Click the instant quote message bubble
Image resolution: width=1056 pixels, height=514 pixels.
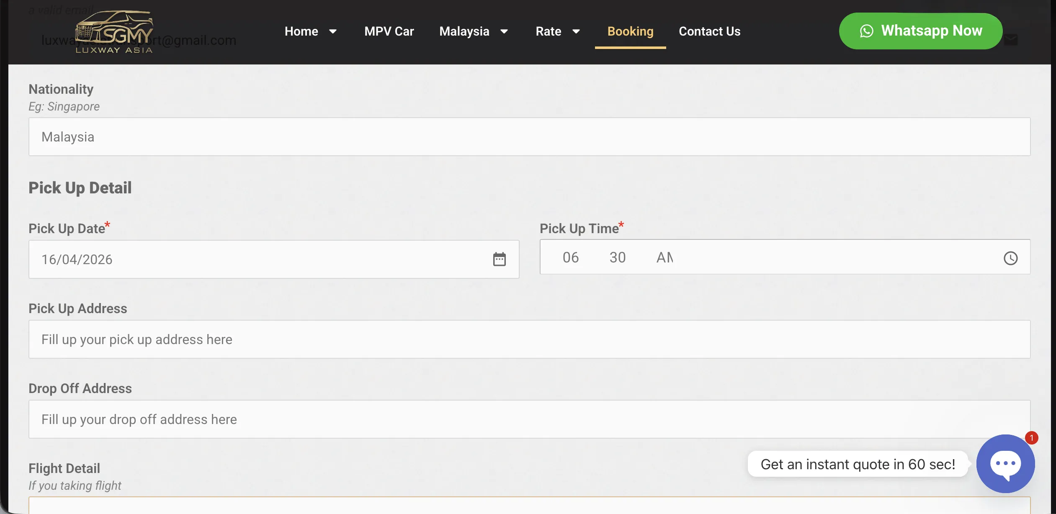point(858,464)
